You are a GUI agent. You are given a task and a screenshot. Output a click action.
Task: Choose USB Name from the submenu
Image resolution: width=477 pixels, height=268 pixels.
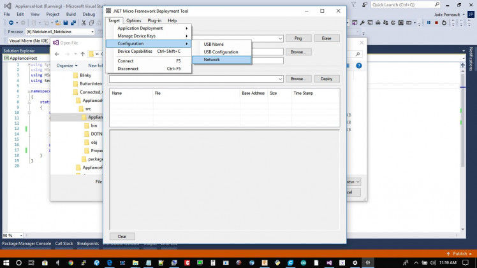click(222, 45)
